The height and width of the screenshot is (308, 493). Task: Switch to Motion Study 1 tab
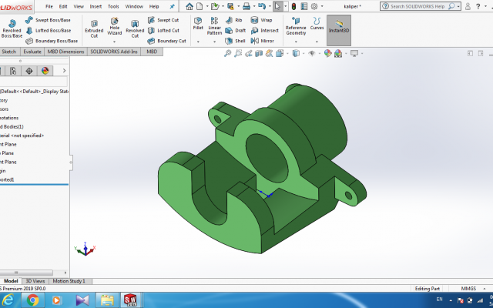click(69, 281)
